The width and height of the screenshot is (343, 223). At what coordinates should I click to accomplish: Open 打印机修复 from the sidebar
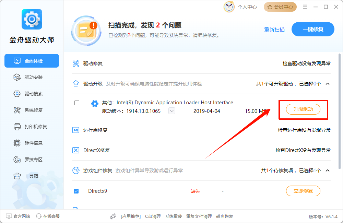pyautogui.click(x=32, y=126)
